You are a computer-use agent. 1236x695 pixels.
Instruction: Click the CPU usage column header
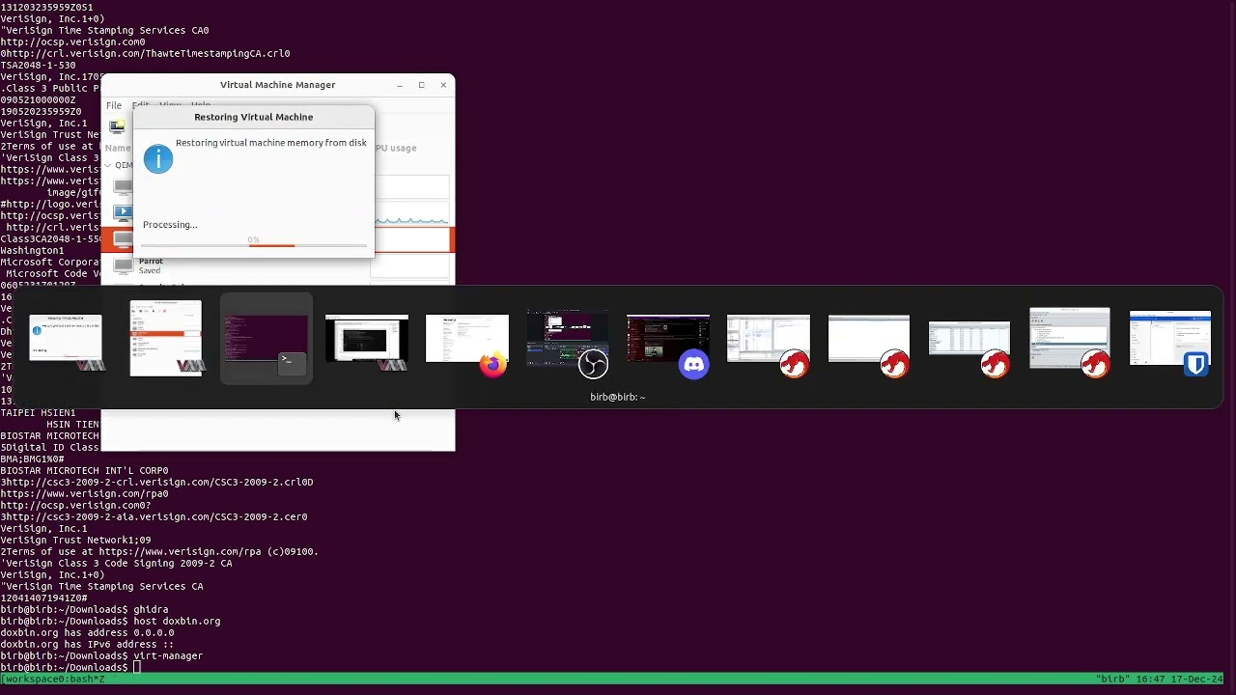(x=396, y=148)
